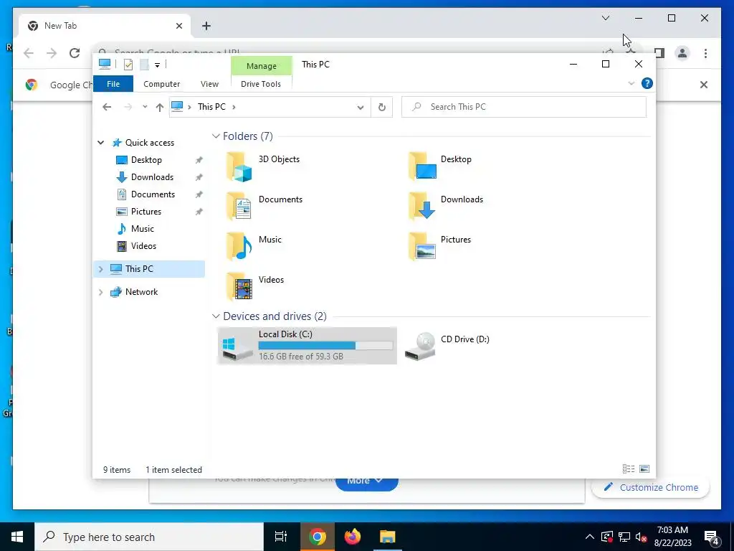Screen dimensions: 734x551
Task: Click the Manage contextual tab
Action: point(262,66)
